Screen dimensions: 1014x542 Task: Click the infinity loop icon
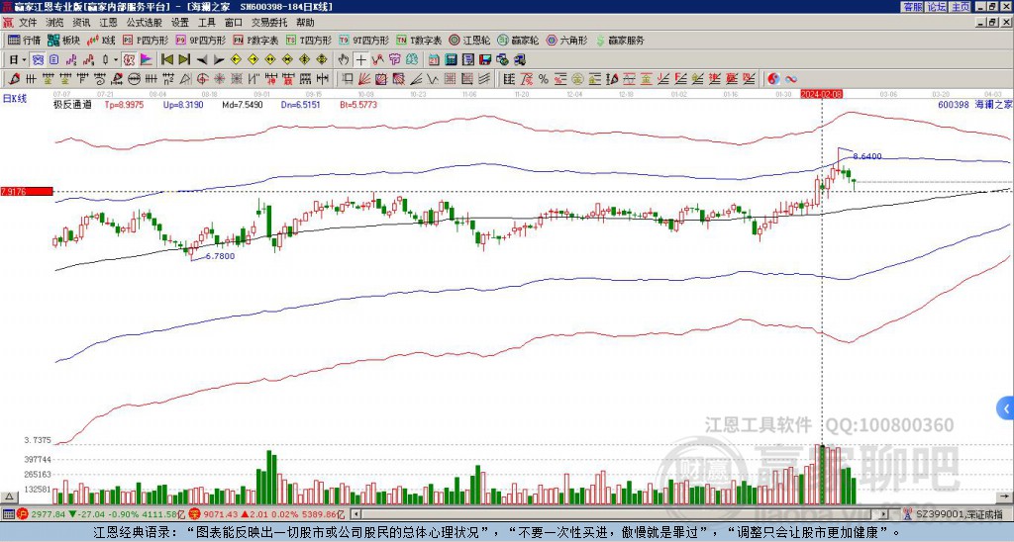(791, 78)
